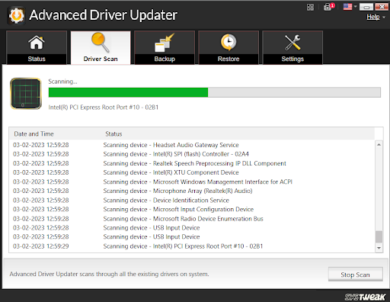Open the Help menu link

(373, 17)
